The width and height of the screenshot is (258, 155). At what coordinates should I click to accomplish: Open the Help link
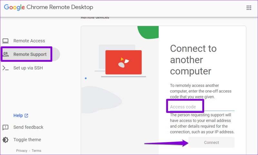pos(18,115)
